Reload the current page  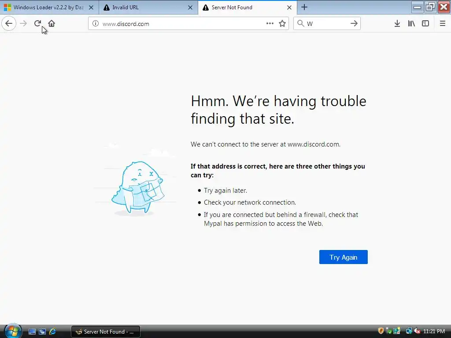coord(37,23)
